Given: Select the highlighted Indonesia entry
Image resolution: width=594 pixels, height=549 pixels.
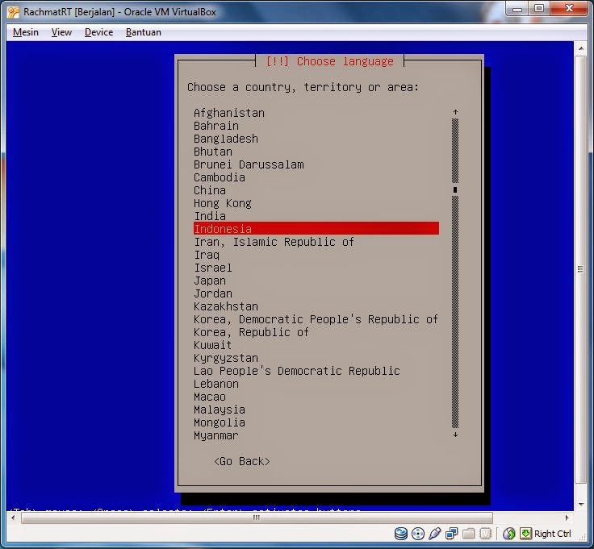Looking at the screenshot, I should tap(316, 228).
